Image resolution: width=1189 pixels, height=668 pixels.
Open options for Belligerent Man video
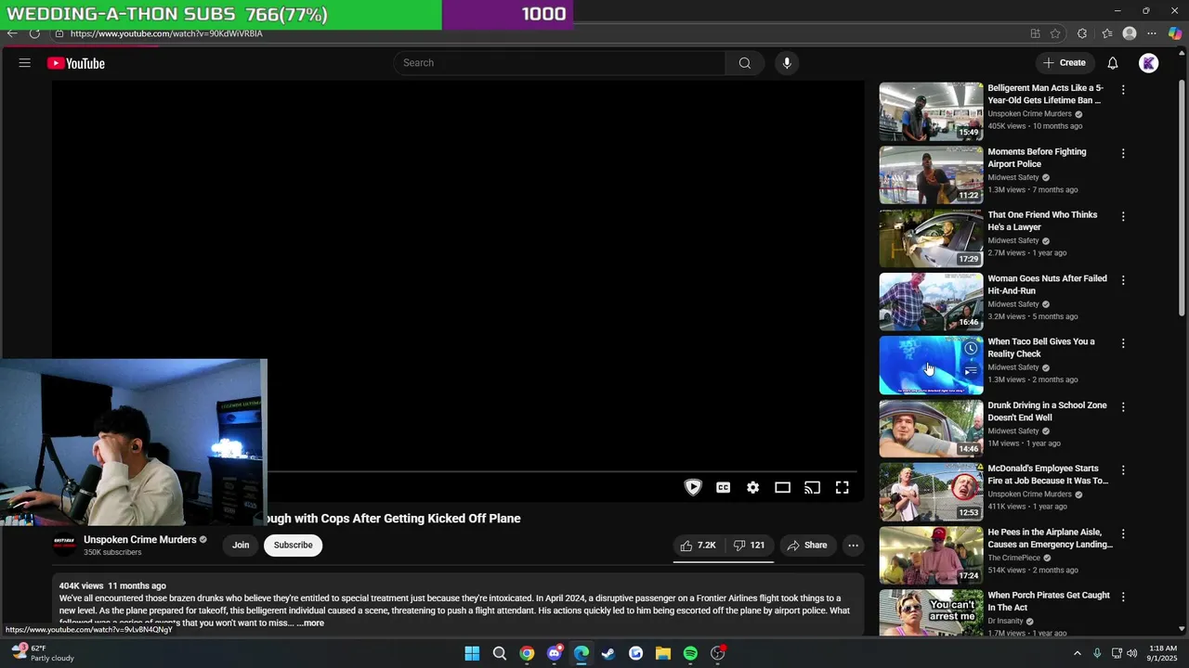click(x=1123, y=90)
